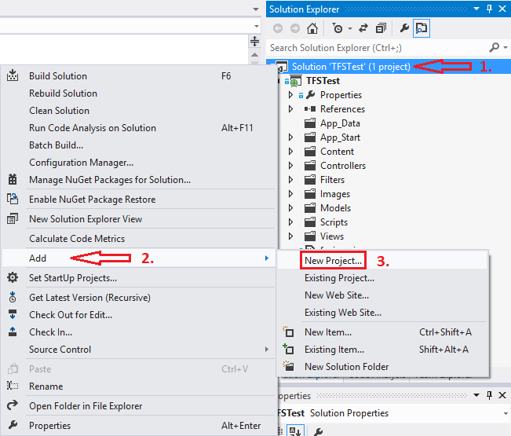
Task: Open Properties panel window options dropdown
Action: (476, 395)
